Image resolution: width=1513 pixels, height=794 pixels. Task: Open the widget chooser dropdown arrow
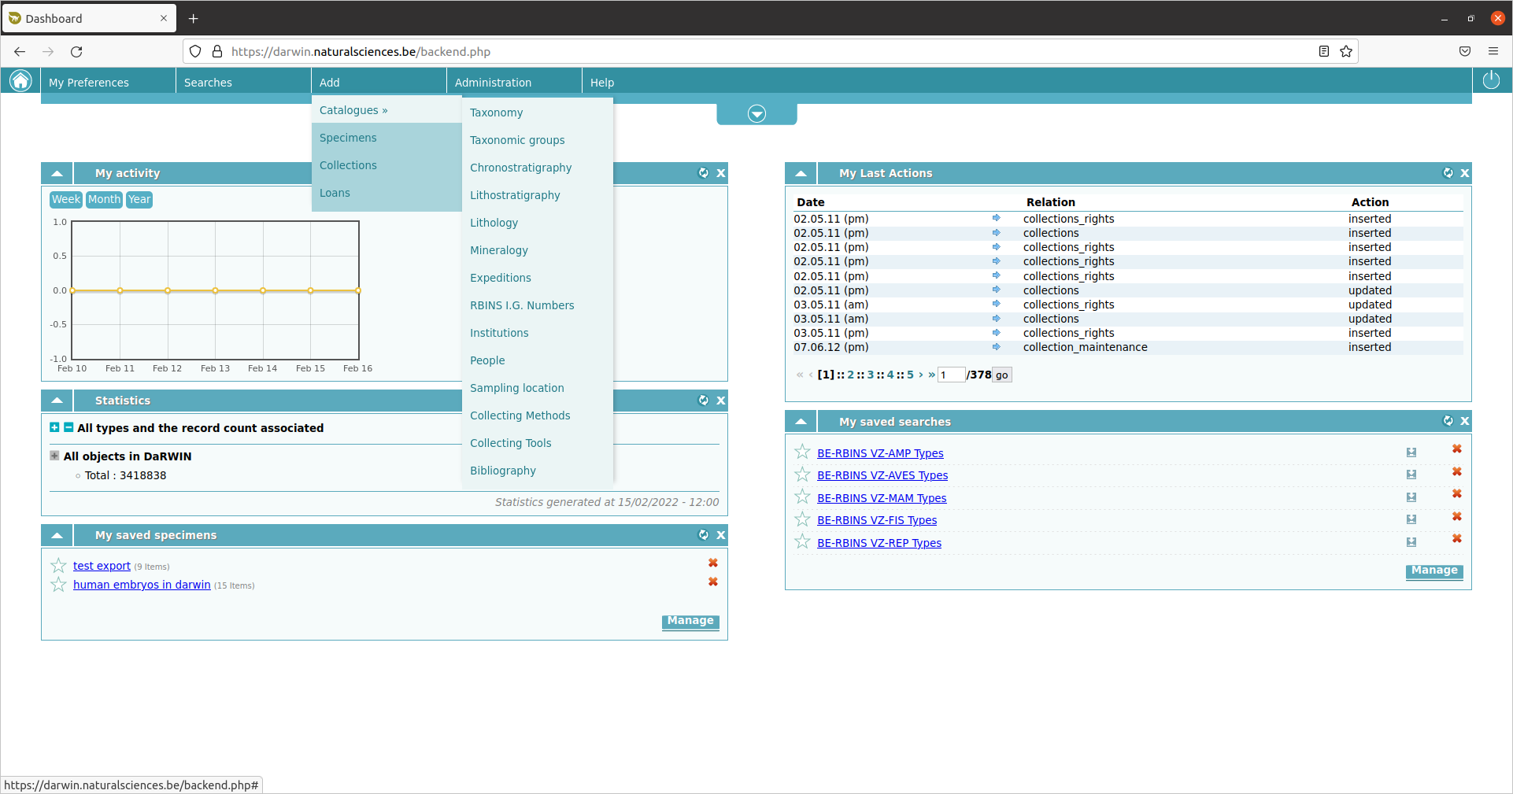[756, 115]
